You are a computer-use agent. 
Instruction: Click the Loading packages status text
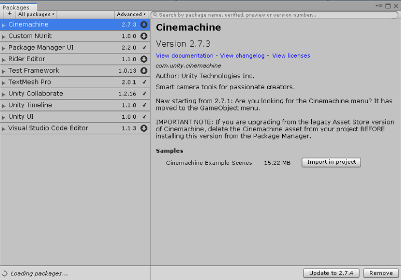pyautogui.click(x=39, y=274)
